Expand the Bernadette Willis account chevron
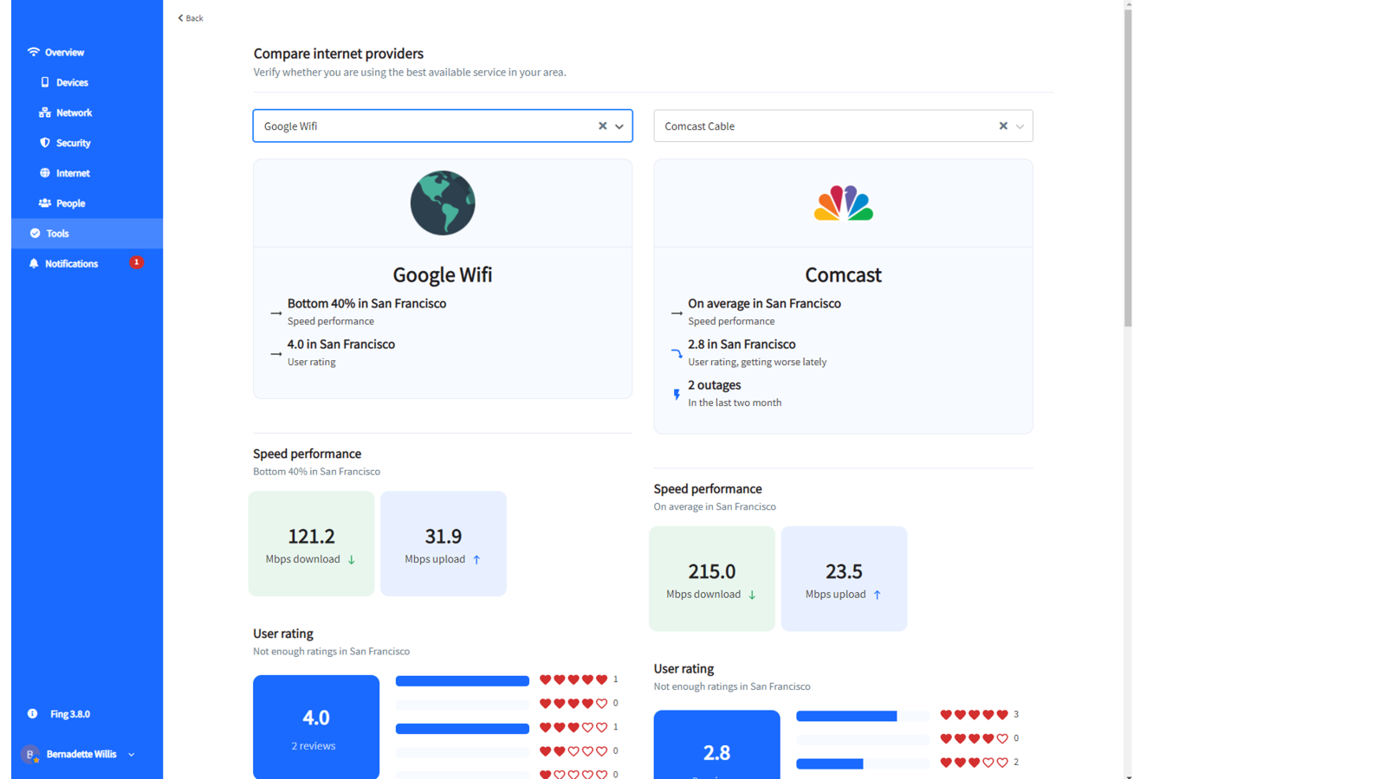 tap(132, 755)
